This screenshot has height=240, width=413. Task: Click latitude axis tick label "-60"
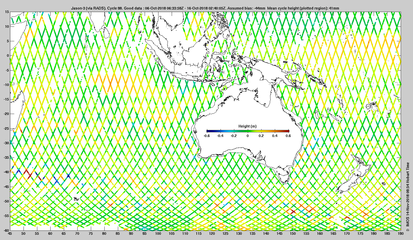(6, 230)
